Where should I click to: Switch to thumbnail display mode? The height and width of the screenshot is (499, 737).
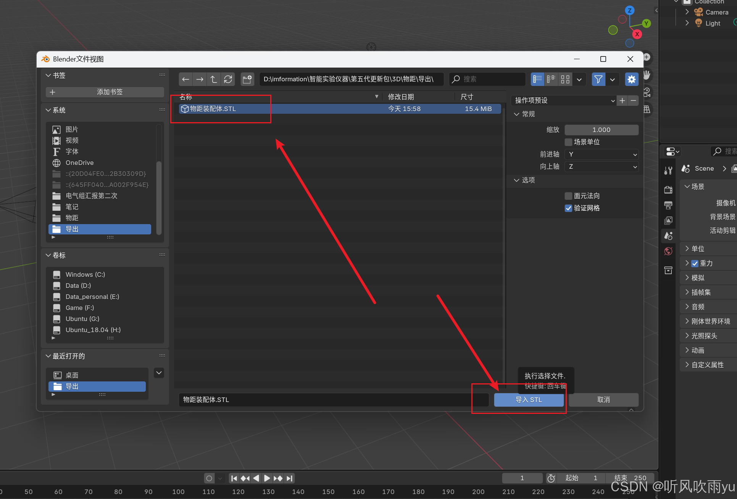[565, 79]
